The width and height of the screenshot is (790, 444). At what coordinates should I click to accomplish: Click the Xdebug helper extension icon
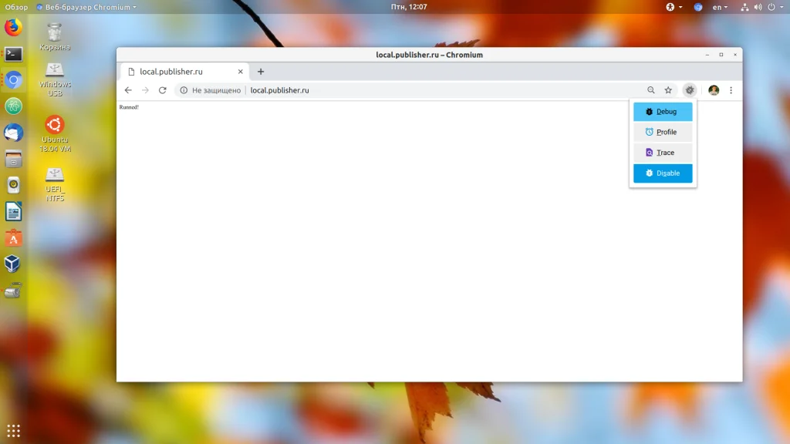pyautogui.click(x=689, y=90)
